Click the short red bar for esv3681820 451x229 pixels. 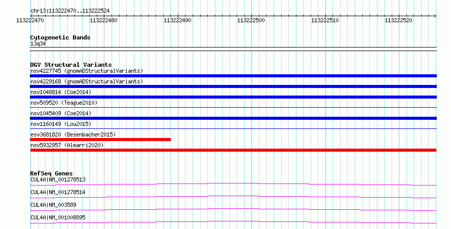pyautogui.click(x=100, y=140)
